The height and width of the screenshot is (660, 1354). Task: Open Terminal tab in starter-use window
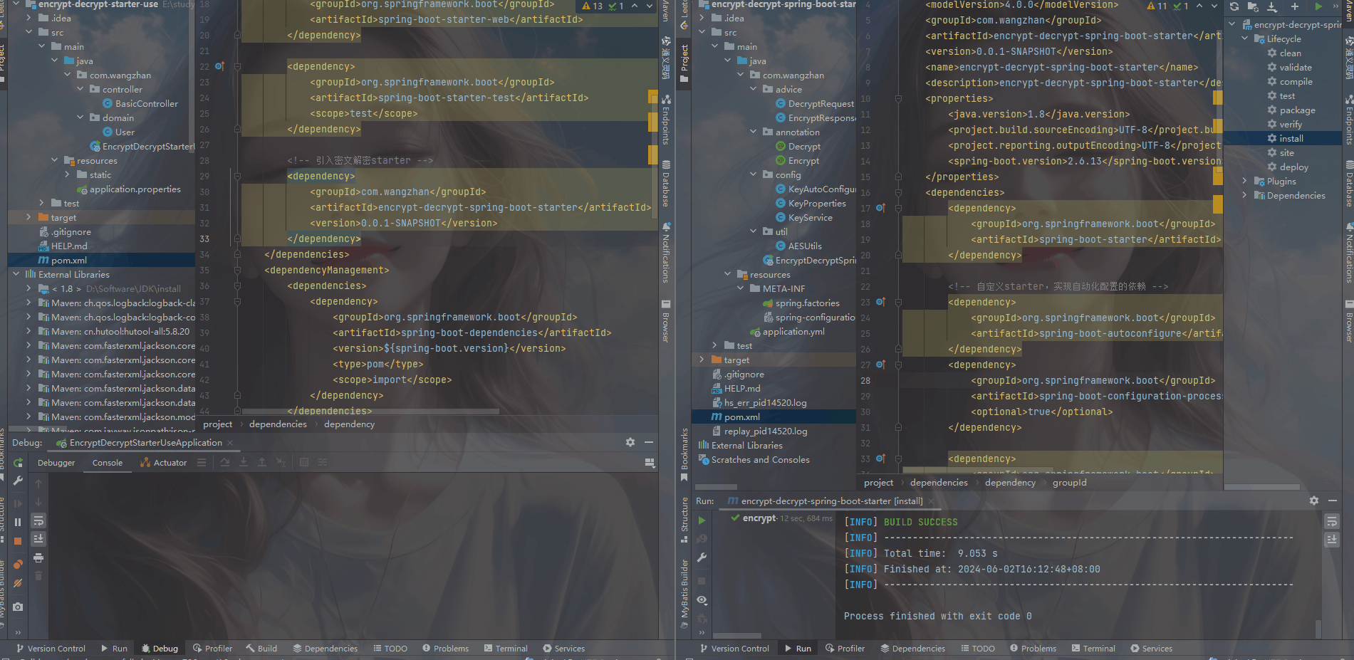506,649
